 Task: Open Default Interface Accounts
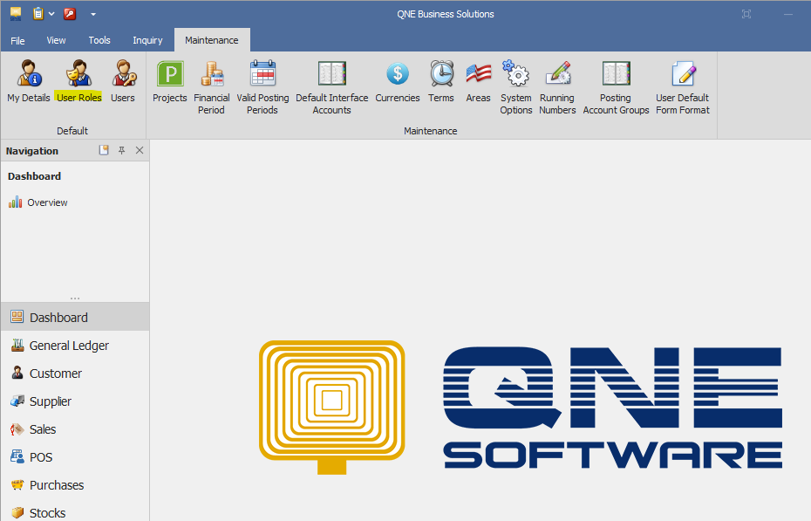332,87
